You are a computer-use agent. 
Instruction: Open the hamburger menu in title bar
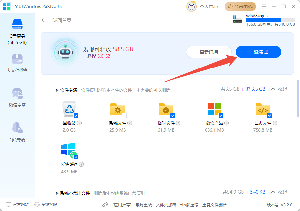point(264,7)
